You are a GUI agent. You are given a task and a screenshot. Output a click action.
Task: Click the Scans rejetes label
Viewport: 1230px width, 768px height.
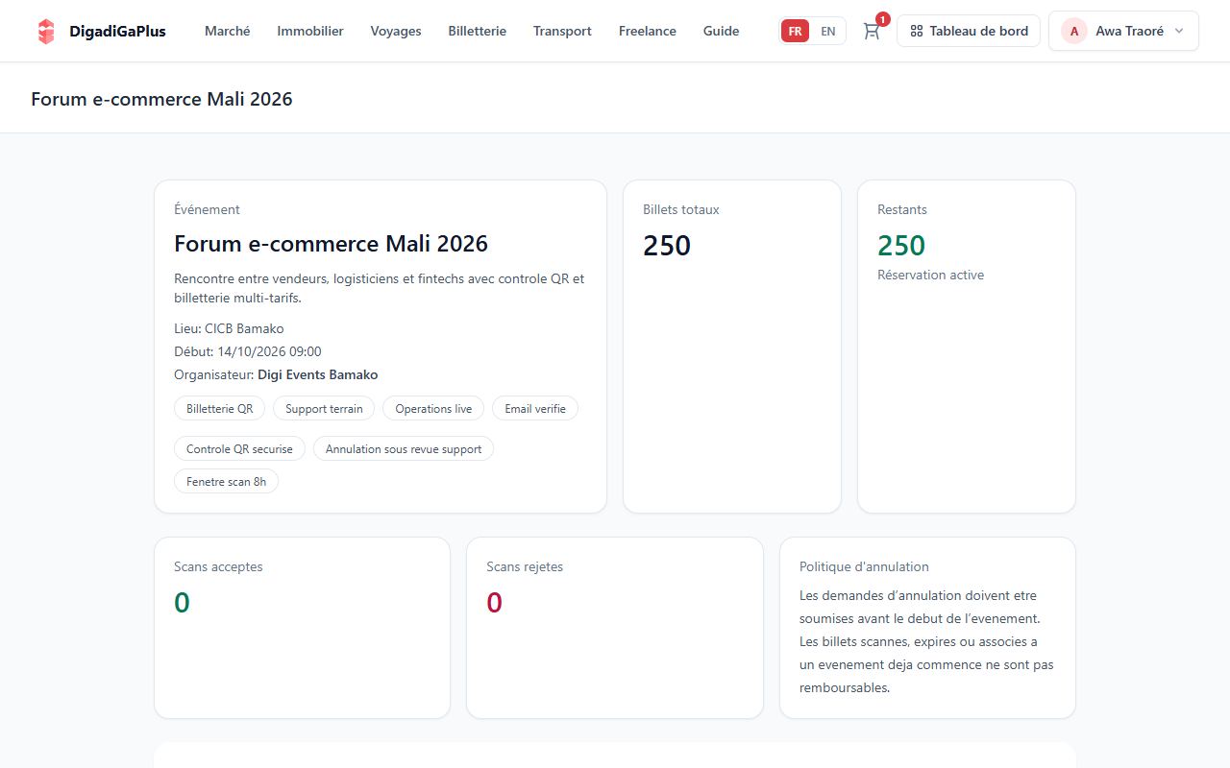525,566
